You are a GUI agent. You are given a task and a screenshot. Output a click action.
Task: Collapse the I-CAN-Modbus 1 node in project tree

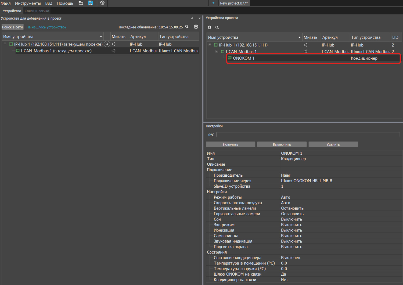tap(217, 51)
